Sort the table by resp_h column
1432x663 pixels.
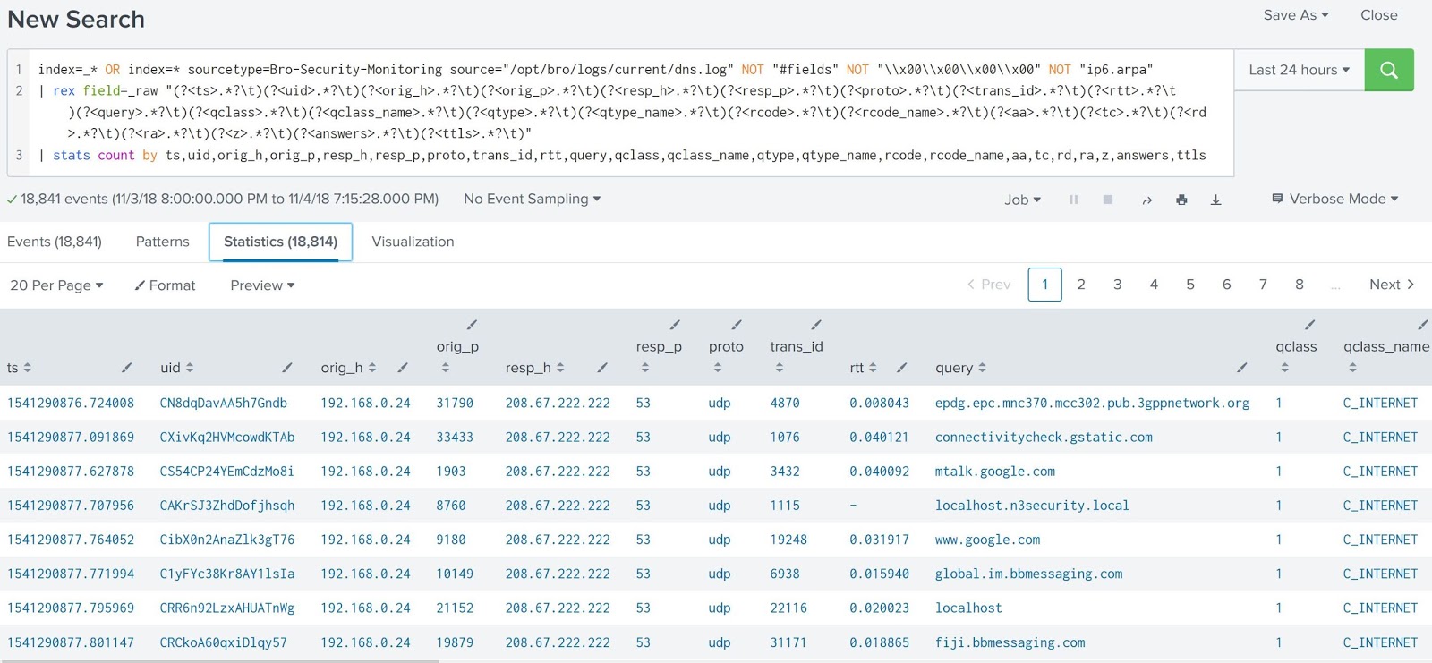(560, 368)
